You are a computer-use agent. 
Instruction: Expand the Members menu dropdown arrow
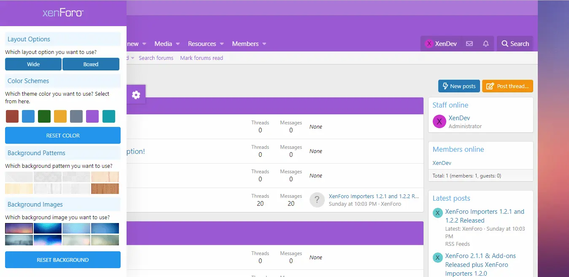[x=264, y=44]
